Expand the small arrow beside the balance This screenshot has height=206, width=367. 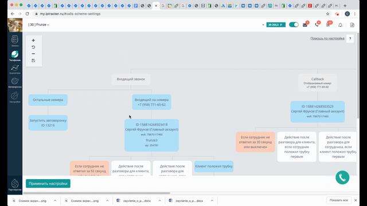point(263,25)
